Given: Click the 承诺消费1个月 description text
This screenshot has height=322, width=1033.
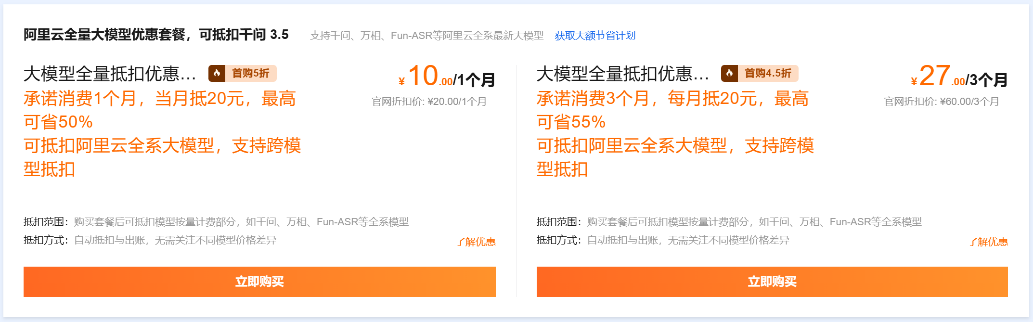Looking at the screenshot, I should coord(162,134).
